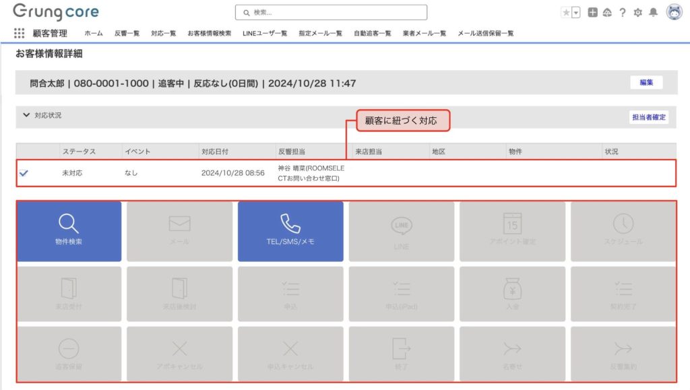This screenshot has width=690, height=390.
Task: Select the 入金 money bag tile
Action: tap(512, 294)
